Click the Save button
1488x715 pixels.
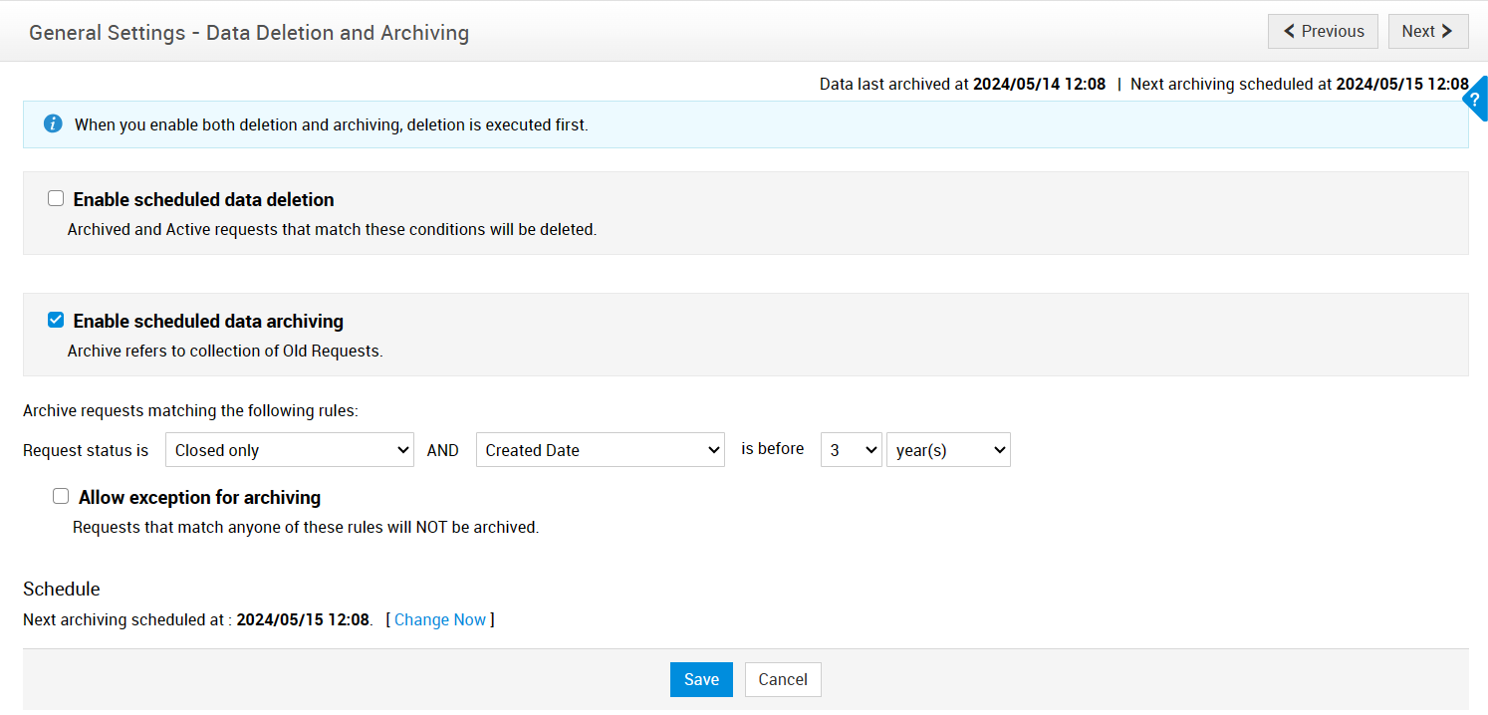[701, 679]
